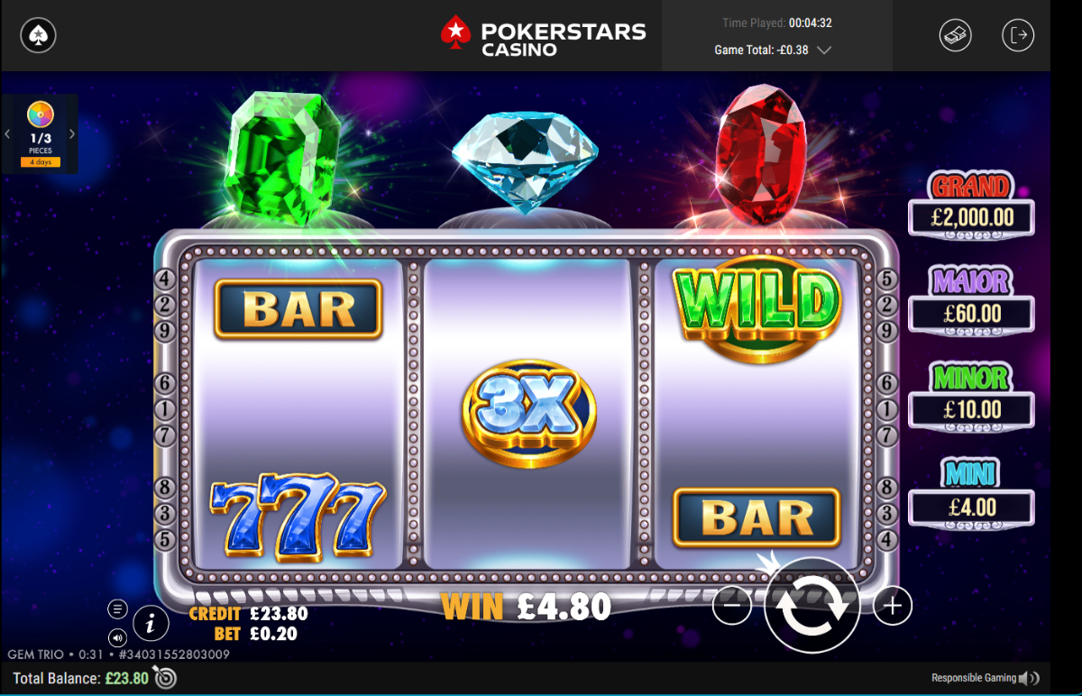Mute the game sound speaker icon
Image resolution: width=1082 pixels, height=696 pixels.
tap(117, 636)
